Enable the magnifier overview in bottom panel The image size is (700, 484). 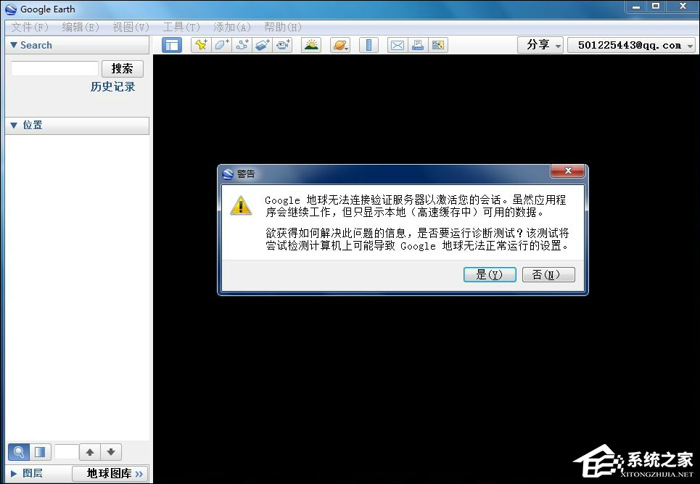click(18, 451)
